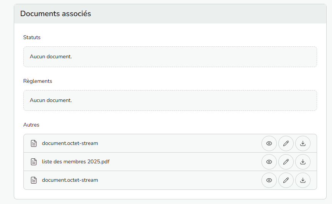Edit liste des membres 2025.pdf with pencil icon

pyautogui.click(x=286, y=162)
